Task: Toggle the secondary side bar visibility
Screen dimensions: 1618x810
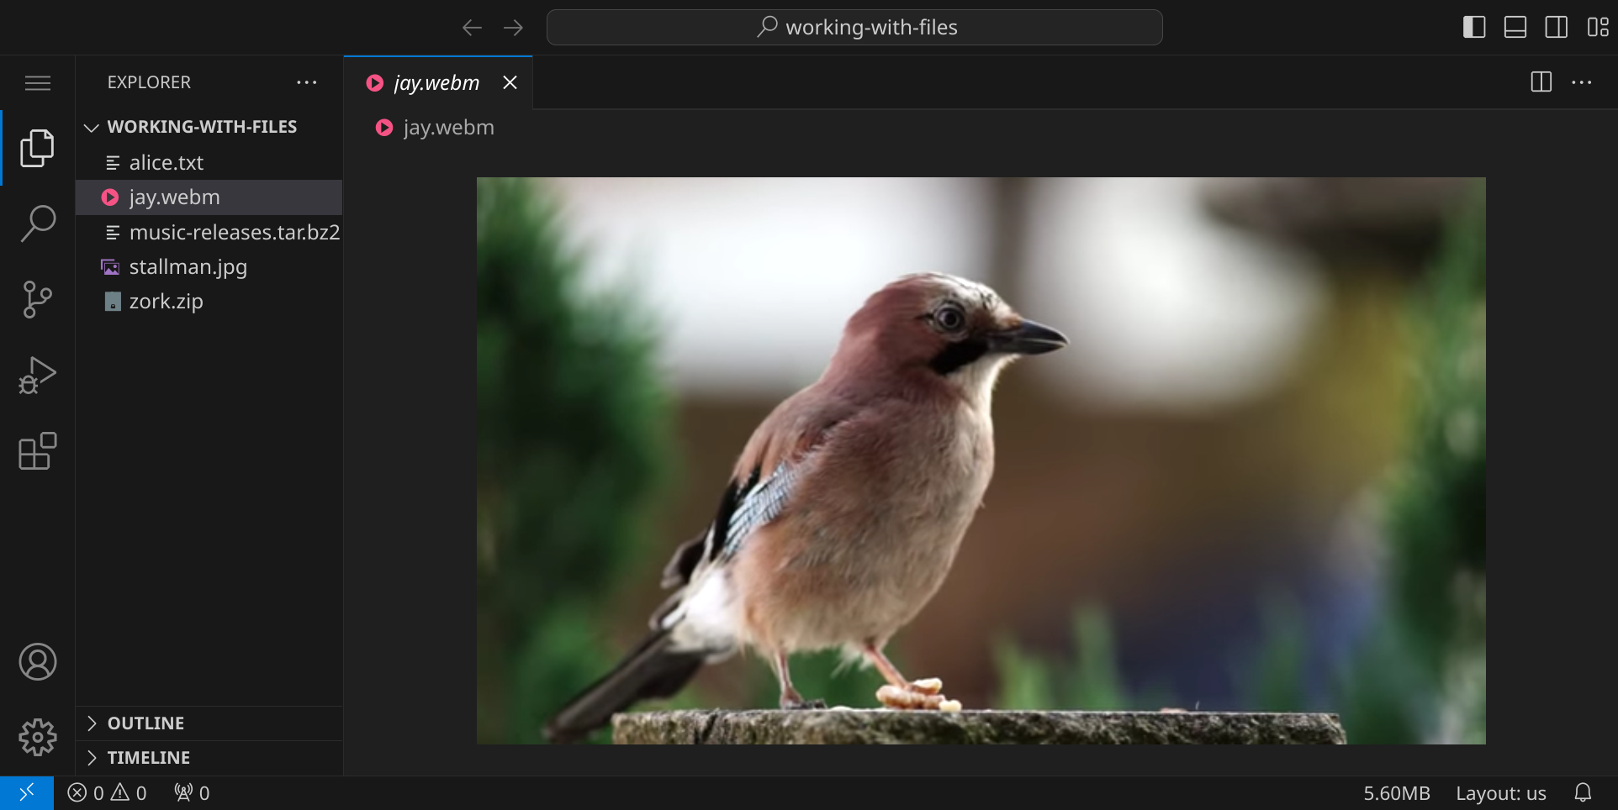Action: coord(1557,28)
